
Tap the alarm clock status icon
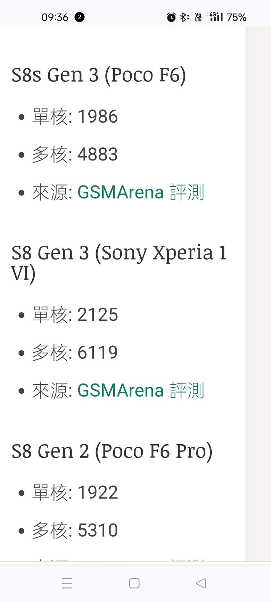coord(171,17)
